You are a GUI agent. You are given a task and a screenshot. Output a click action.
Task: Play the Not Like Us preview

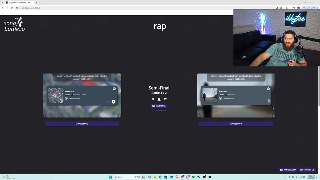[x=113, y=101]
